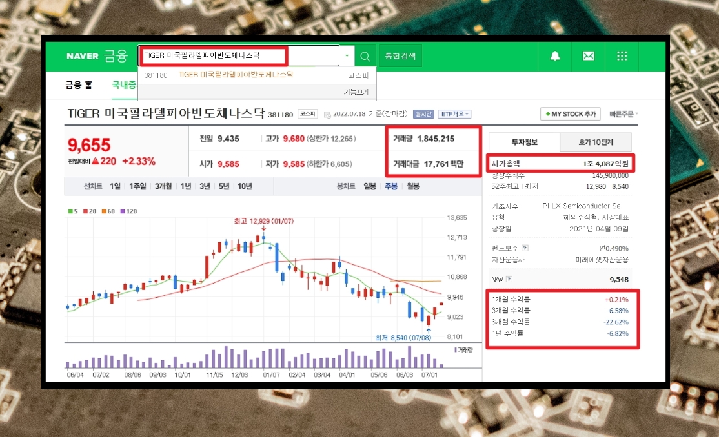Click help icon next to NAV
The height and width of the screenshot is (437, 719).
(509, 279)
